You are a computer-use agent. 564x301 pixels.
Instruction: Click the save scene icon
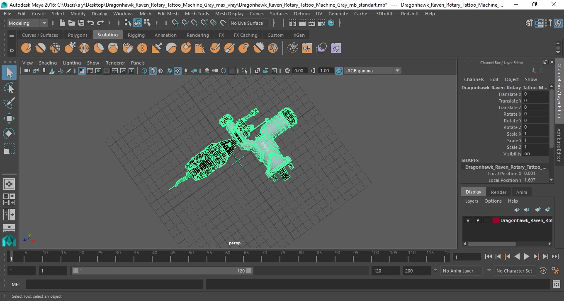point(81,23)
